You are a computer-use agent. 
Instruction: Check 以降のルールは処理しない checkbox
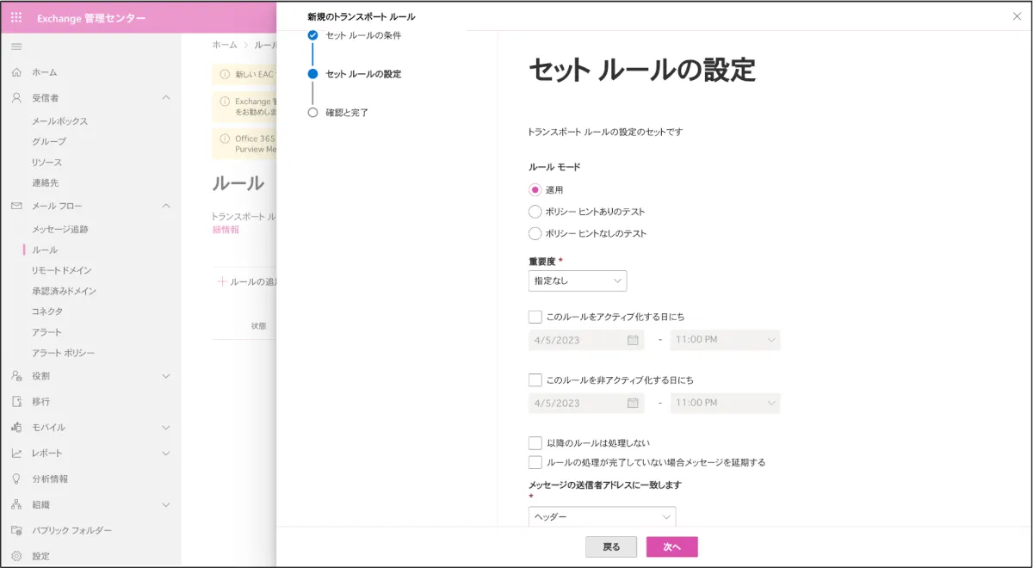click(535, 443)
